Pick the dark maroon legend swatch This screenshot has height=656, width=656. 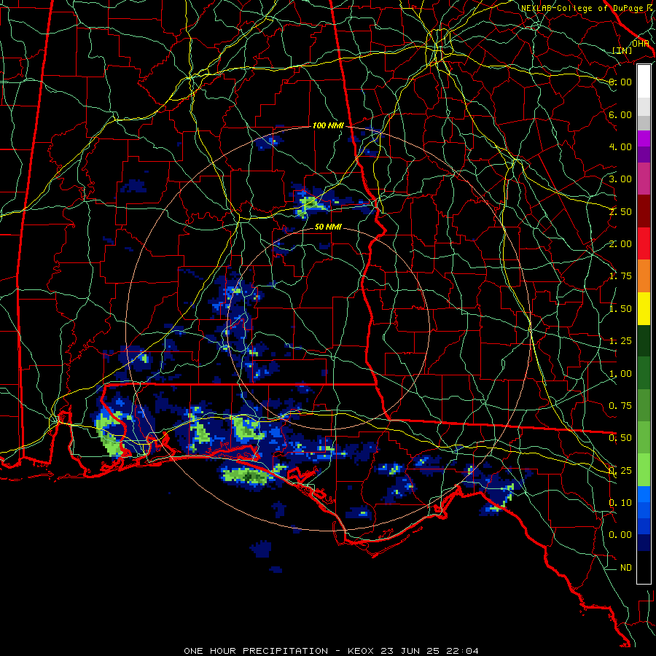tap(644, 211)
